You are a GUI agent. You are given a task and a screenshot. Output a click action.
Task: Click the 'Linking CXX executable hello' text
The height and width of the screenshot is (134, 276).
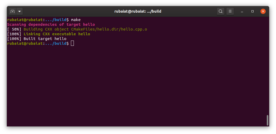click(x=57, y=34)
